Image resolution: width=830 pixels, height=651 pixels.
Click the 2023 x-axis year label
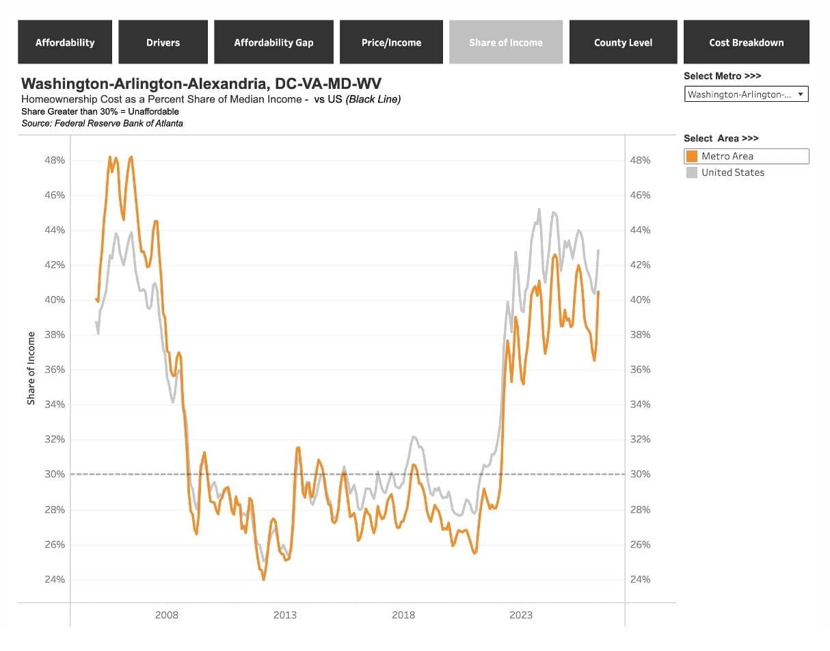521,615
